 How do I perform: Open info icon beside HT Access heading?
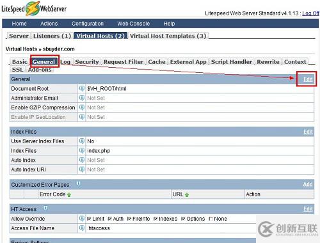tap(45, 208)
